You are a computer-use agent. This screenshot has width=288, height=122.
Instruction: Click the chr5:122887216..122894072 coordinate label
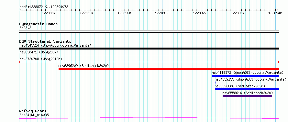pyautogui.click(x=44, y=7)
